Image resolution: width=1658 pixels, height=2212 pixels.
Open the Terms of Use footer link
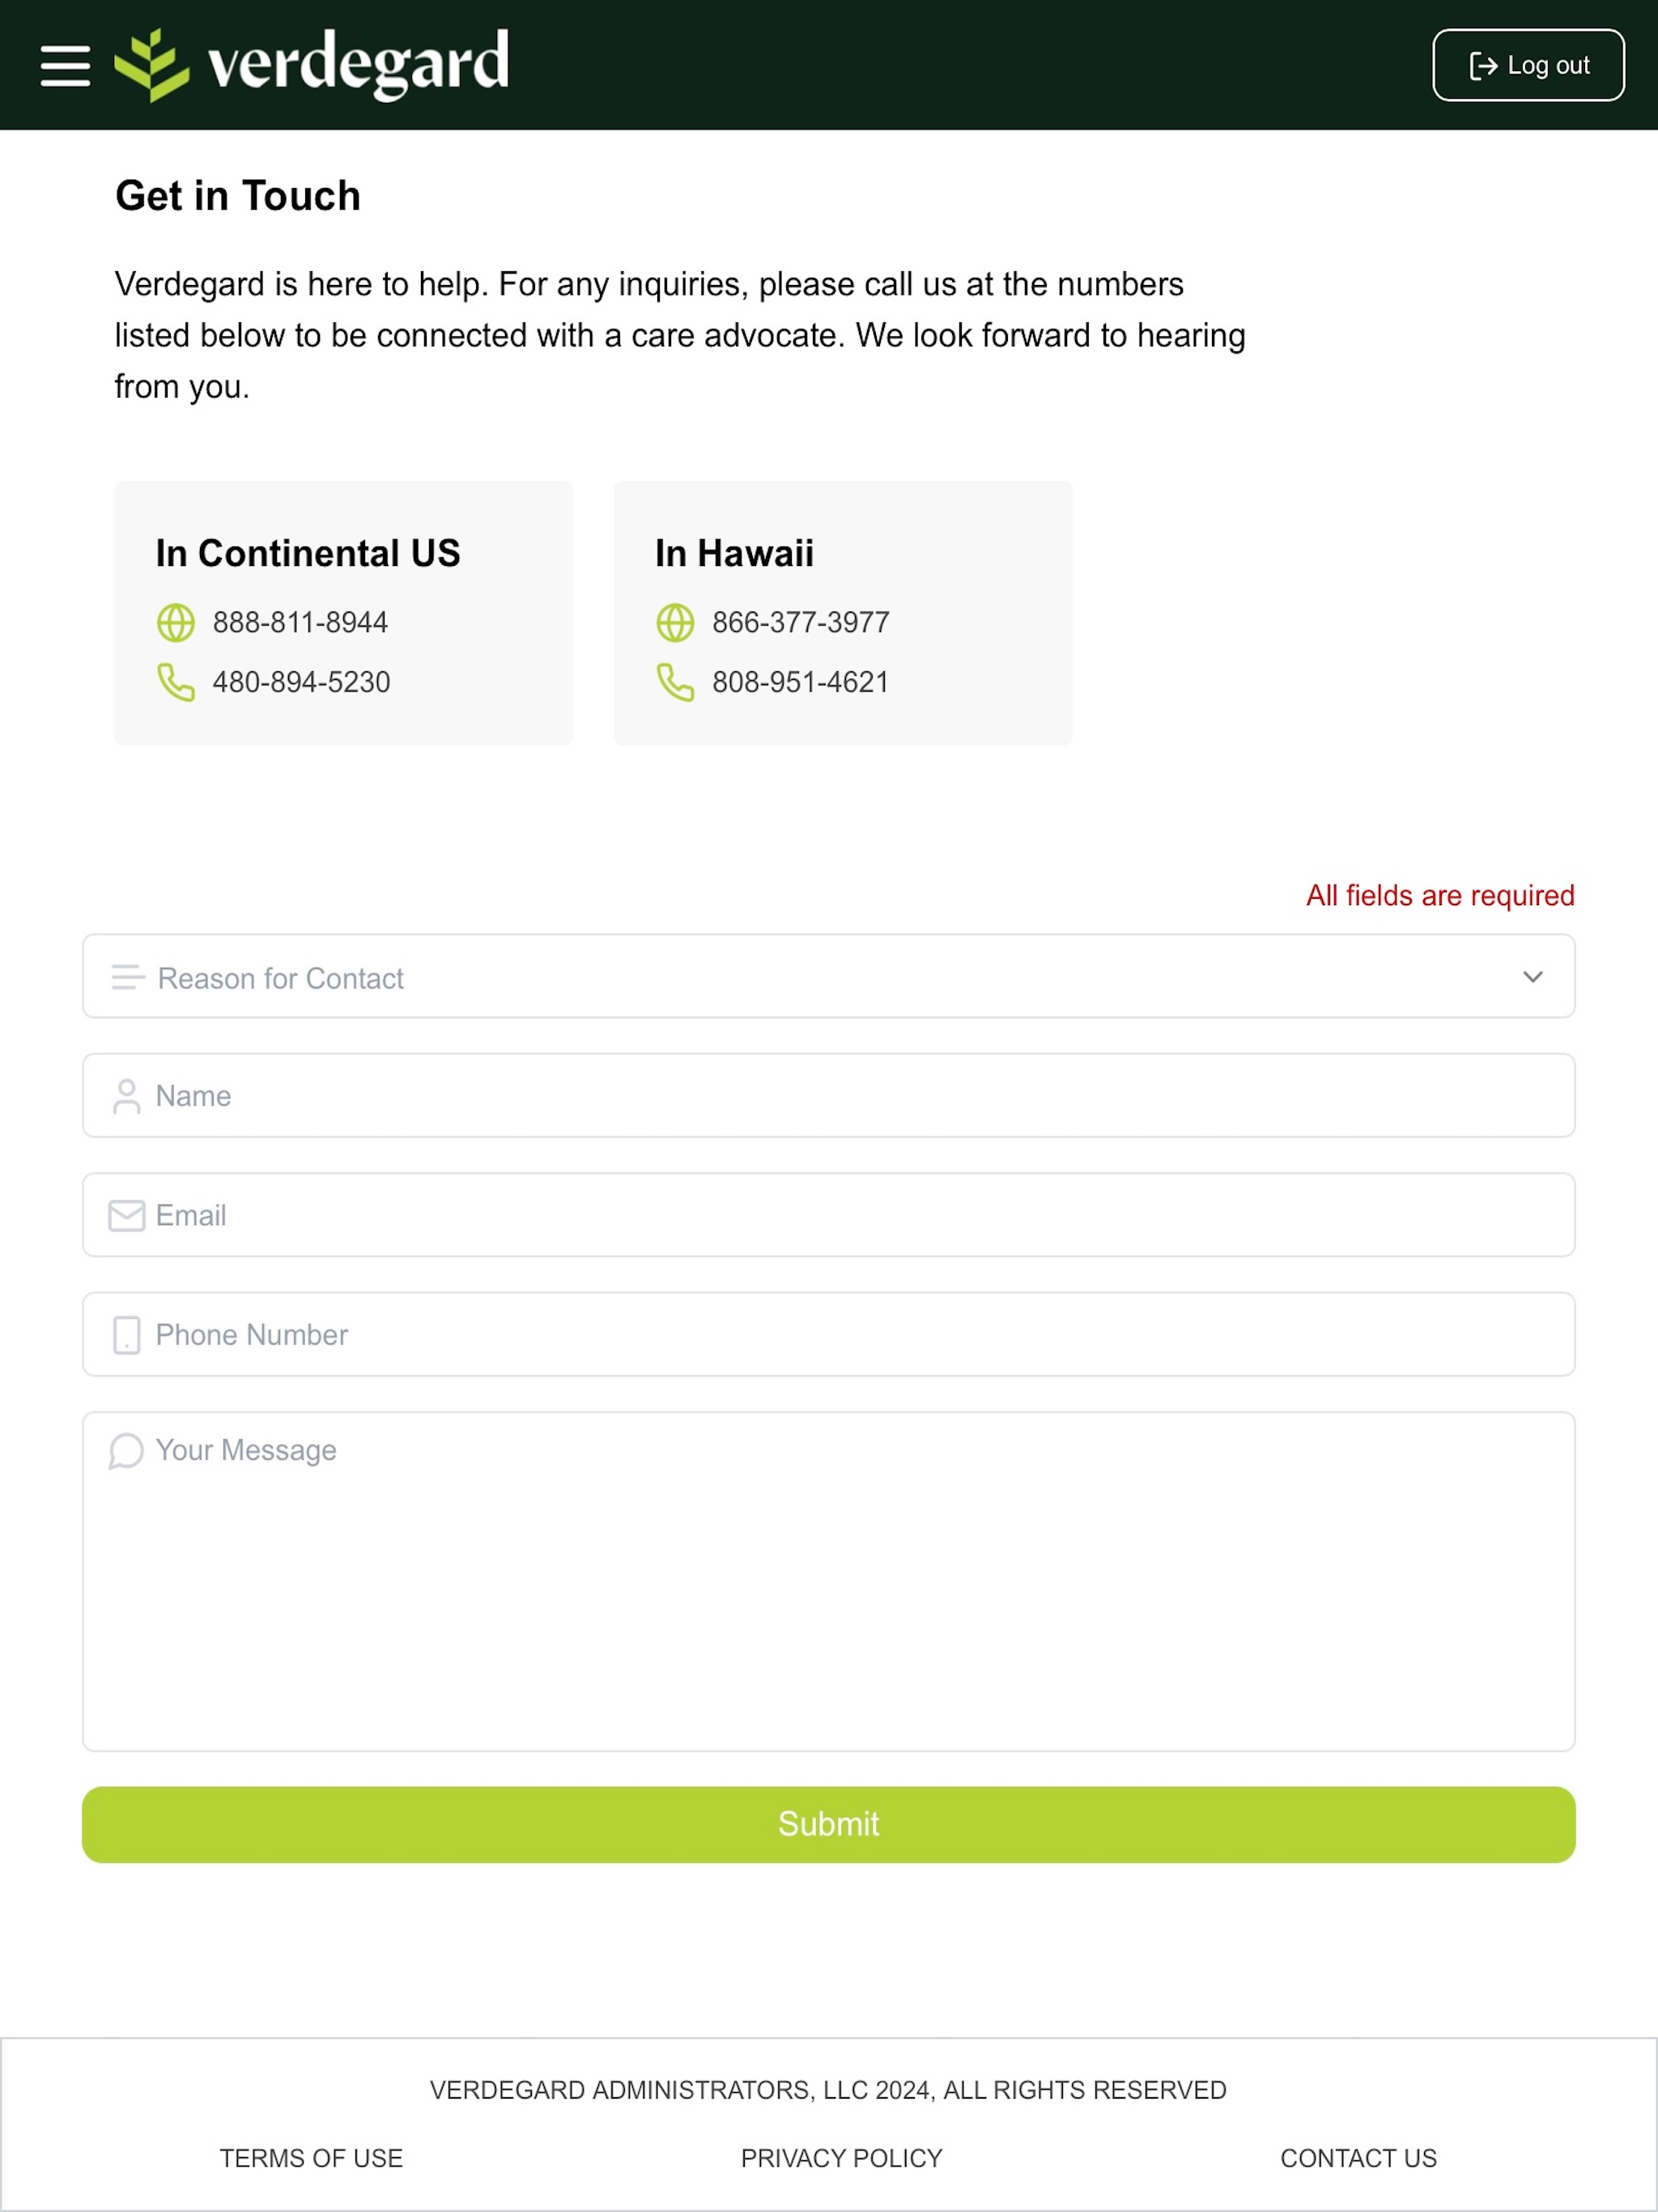click(x=312, y=2158)
